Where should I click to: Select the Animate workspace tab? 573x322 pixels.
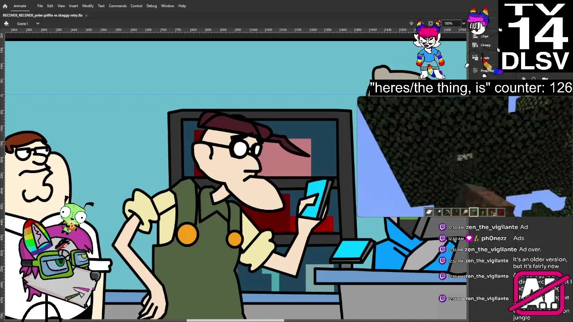20,6
